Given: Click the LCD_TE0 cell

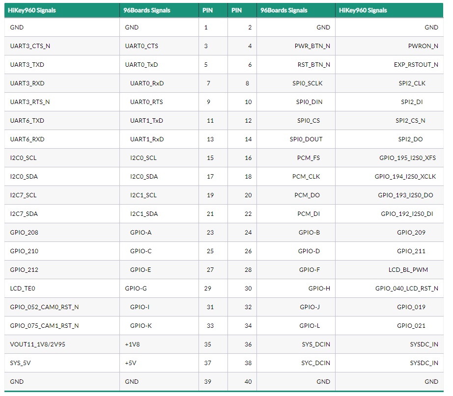Looking at the screenshot, I should point(62,289).
